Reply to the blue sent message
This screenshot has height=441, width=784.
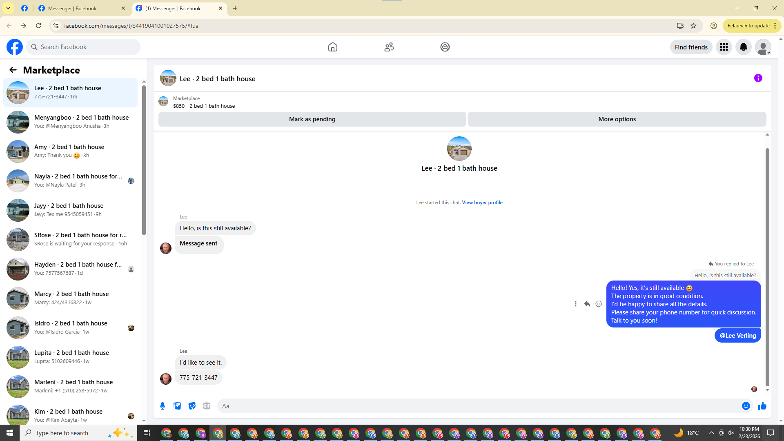coord(587,304)
